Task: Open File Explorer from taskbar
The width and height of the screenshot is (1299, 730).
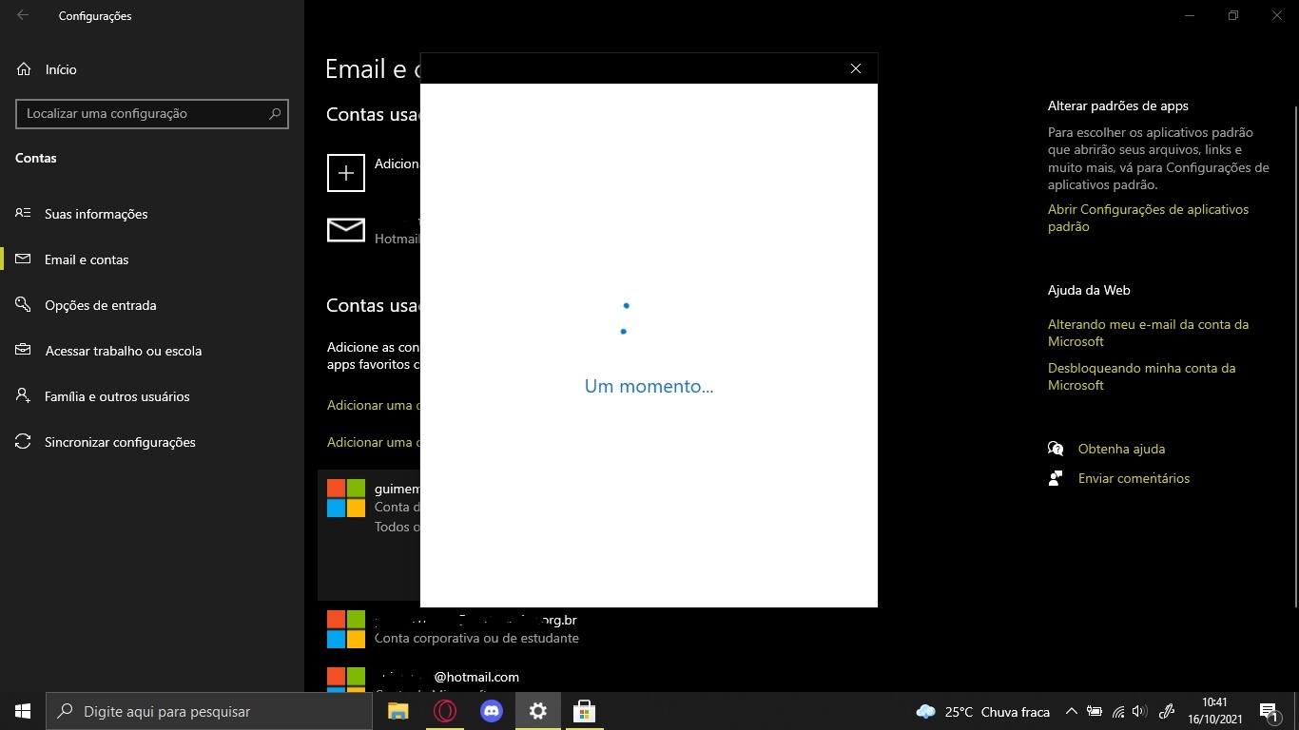Action: coord(397,711)
